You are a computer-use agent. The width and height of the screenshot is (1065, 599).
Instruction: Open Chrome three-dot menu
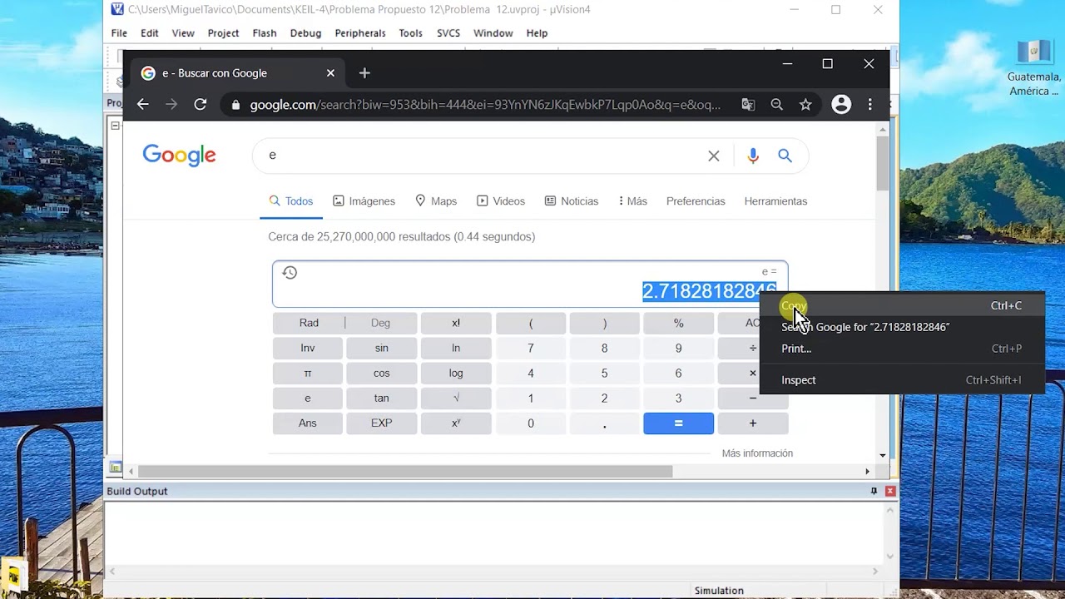(869, 105)
